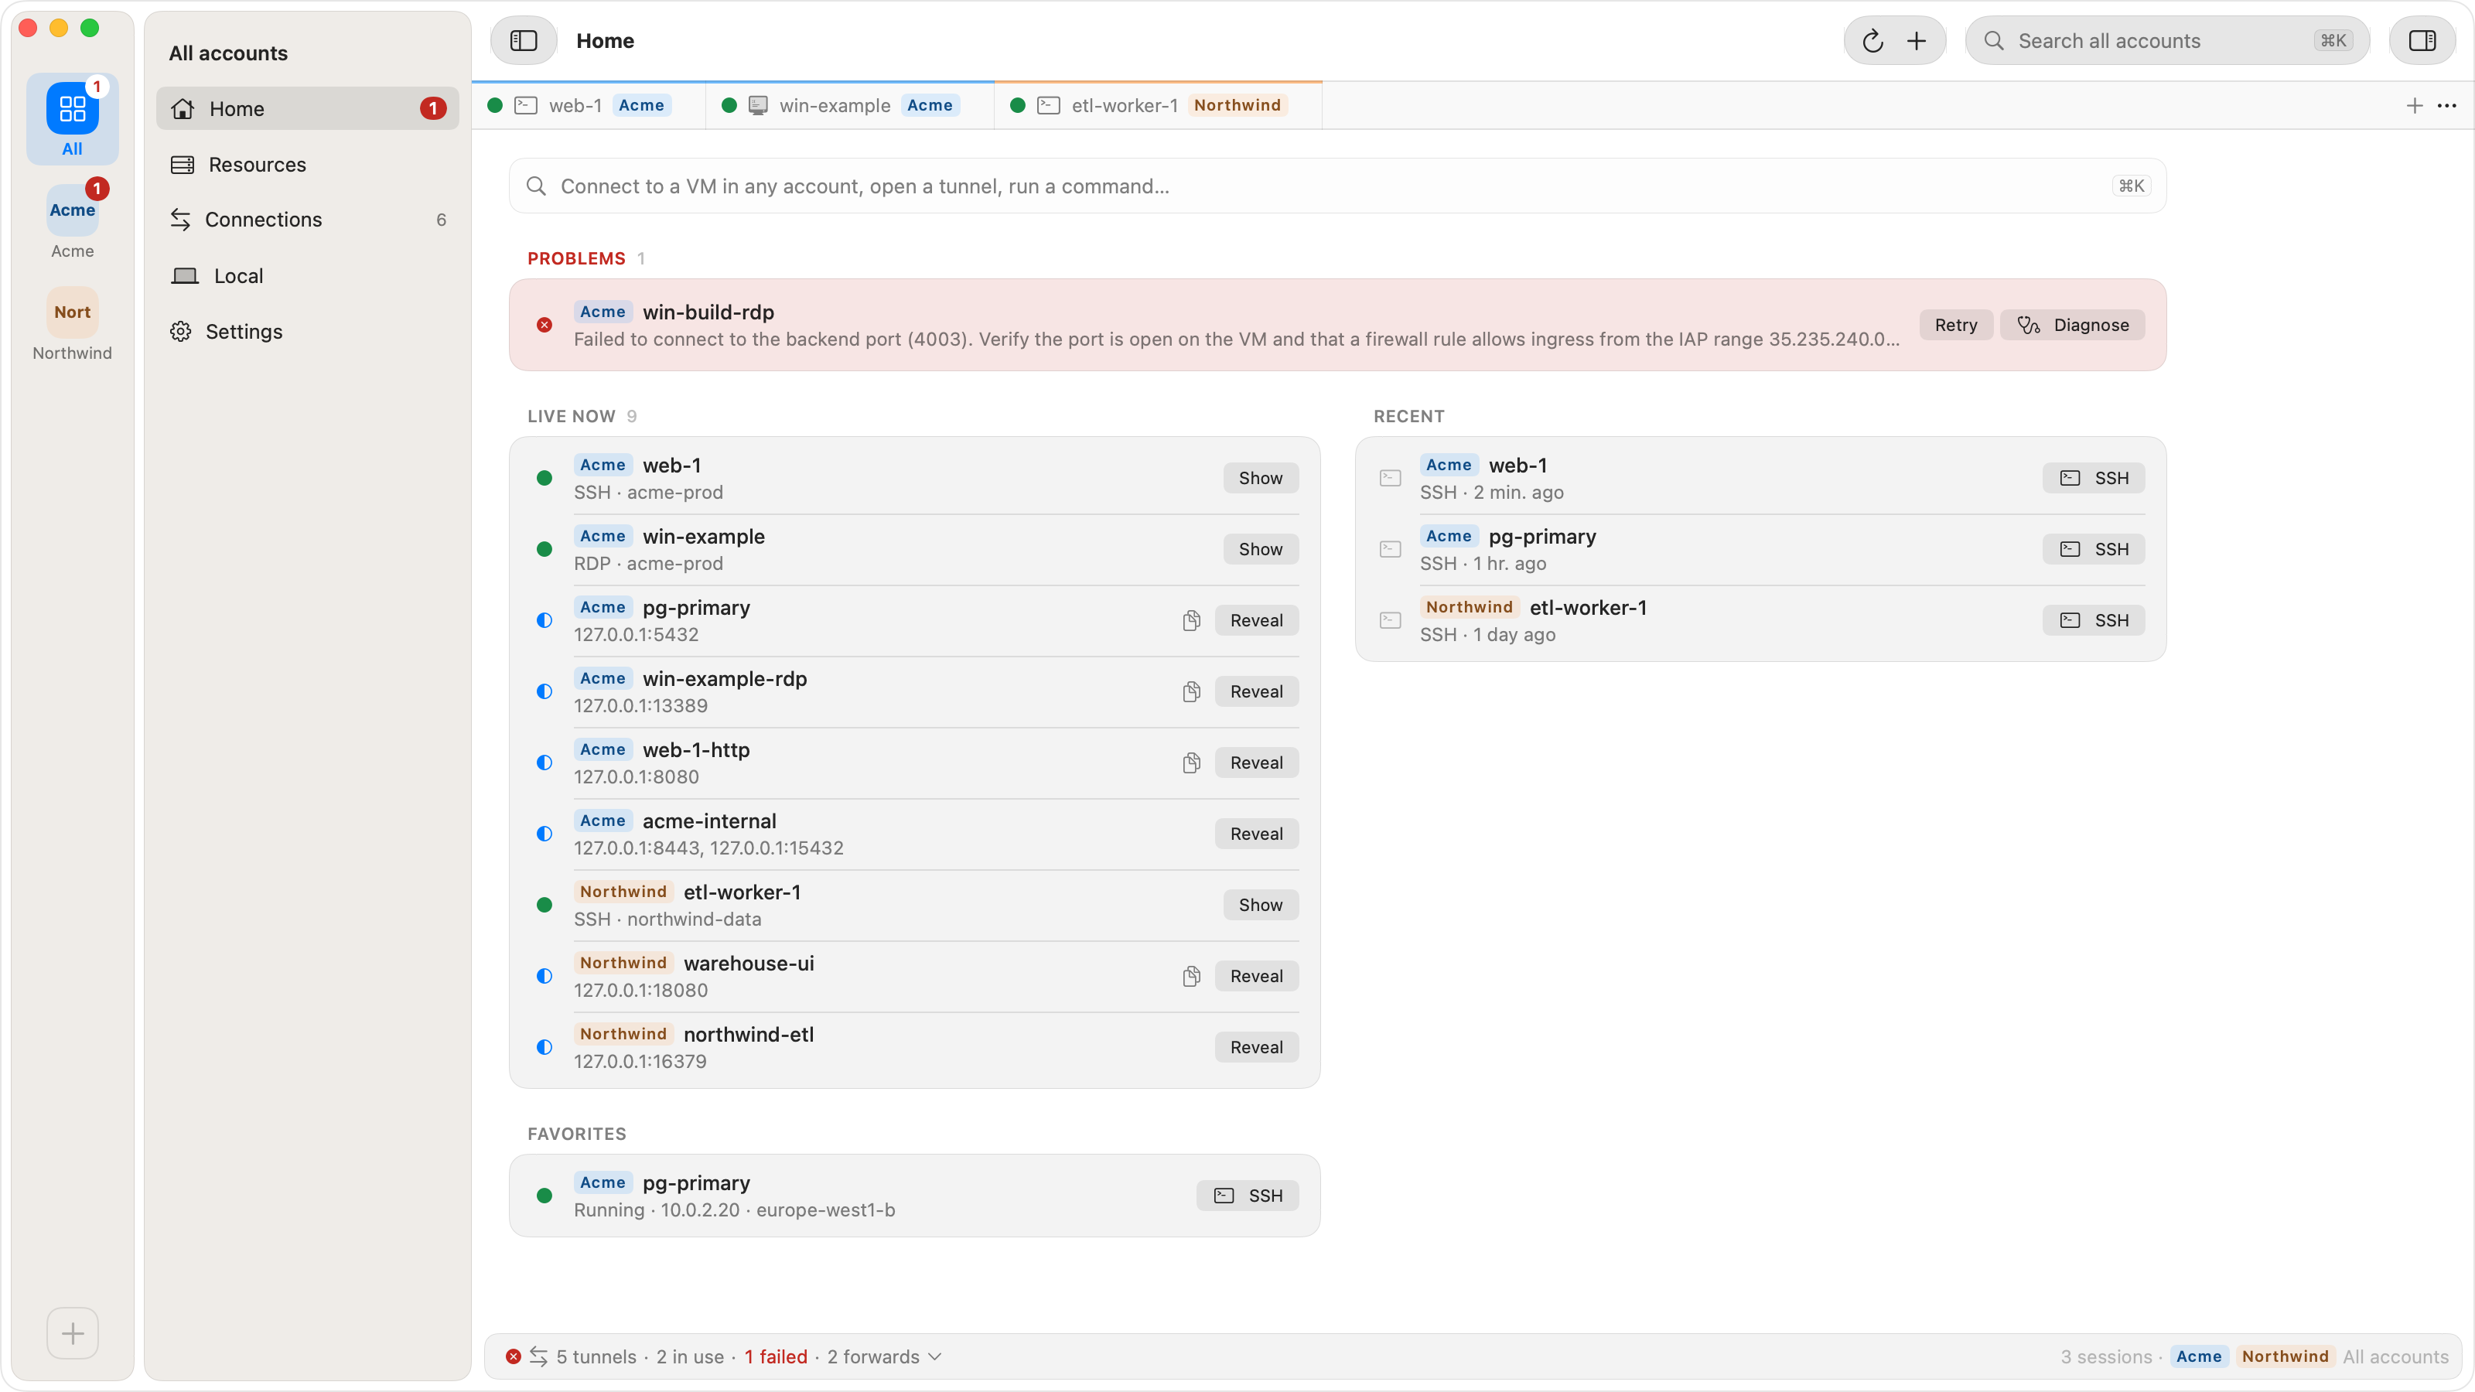Show the etl-worker-1 live session
Screen dimensions: 2475x1392
click(1260, 905)
